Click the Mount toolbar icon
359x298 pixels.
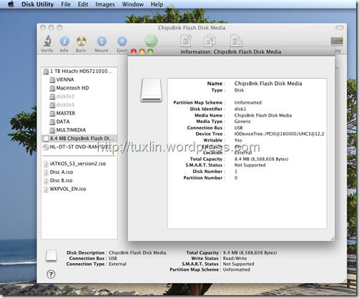[102, 41]
